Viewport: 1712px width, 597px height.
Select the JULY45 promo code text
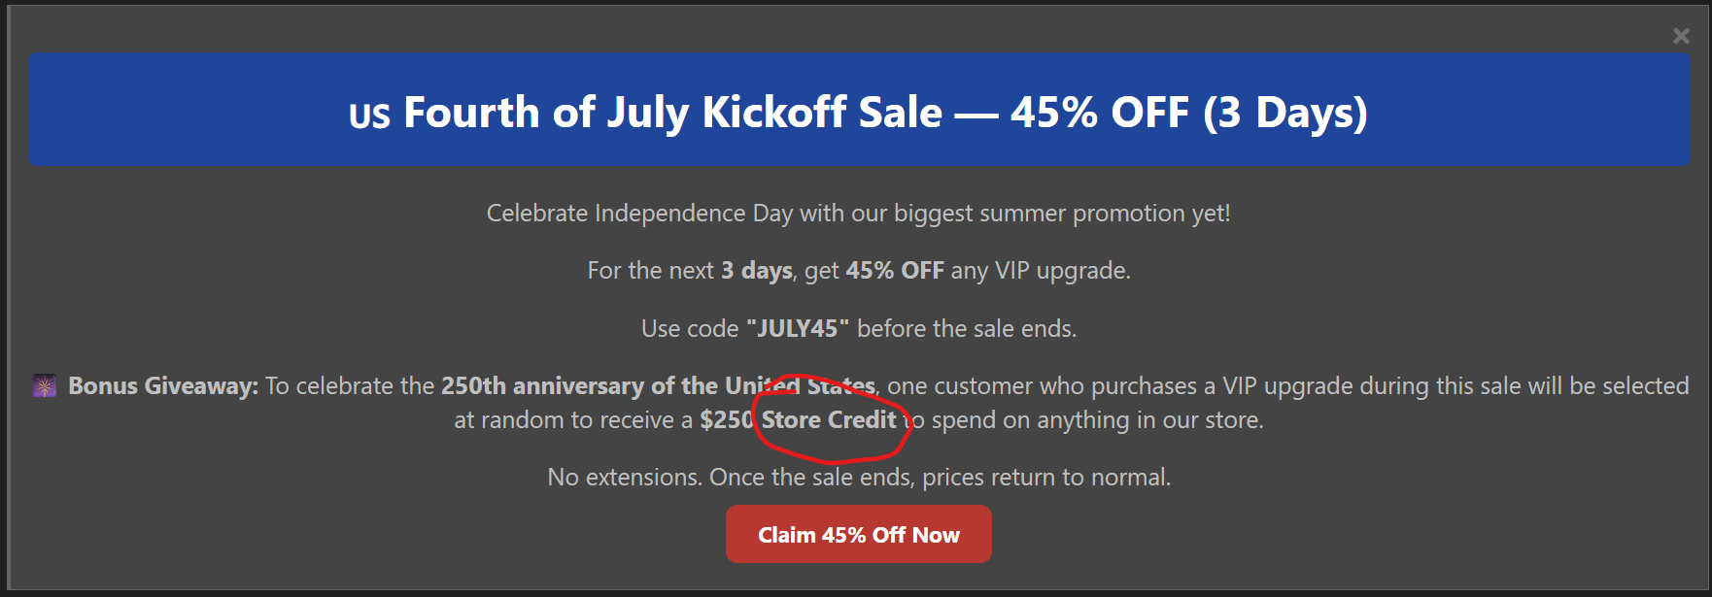(798, 329)
